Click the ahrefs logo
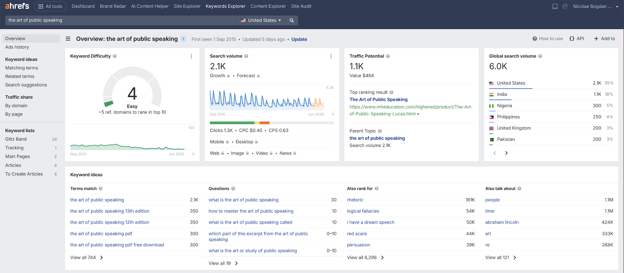The image size is (624, 273). click(x=17, y=6)
